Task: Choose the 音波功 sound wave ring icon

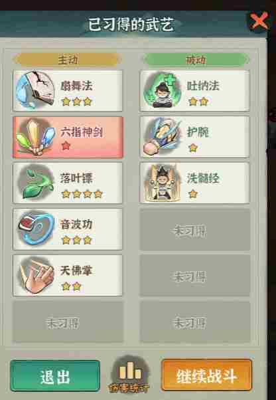Action: pyautogui.click(x=36, y=229)
